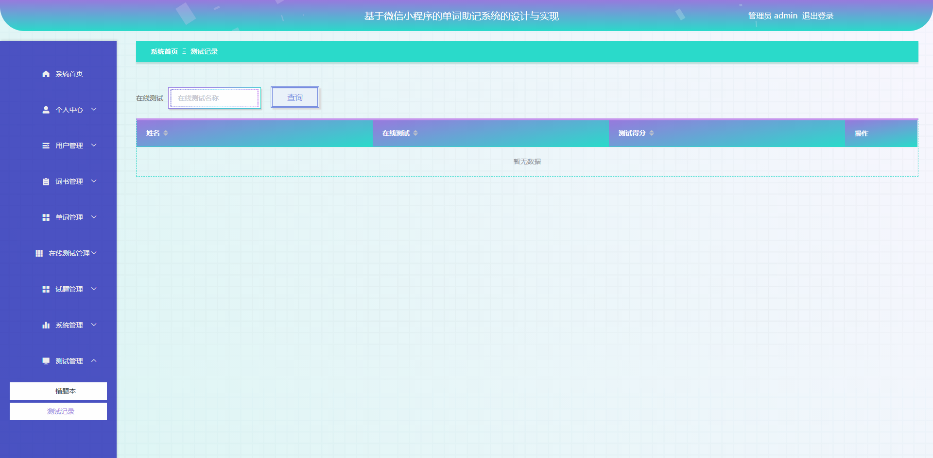Click the home icon beside 系统首页
Image resolution: width=933 pixels, height=458 pixels.
tap(46, 74)
